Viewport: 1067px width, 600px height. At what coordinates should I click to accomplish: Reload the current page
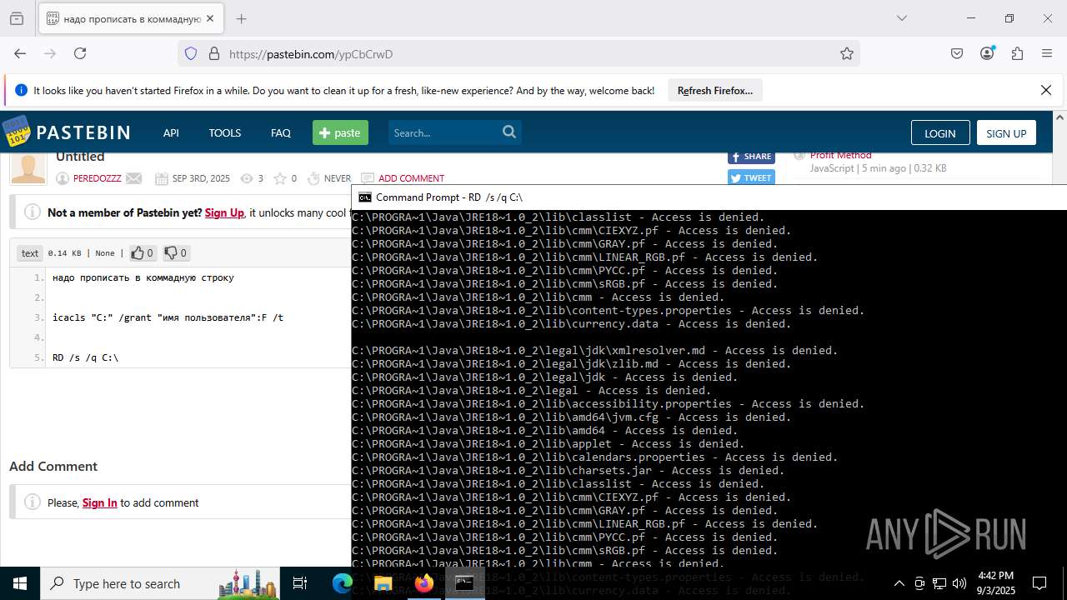80,53
